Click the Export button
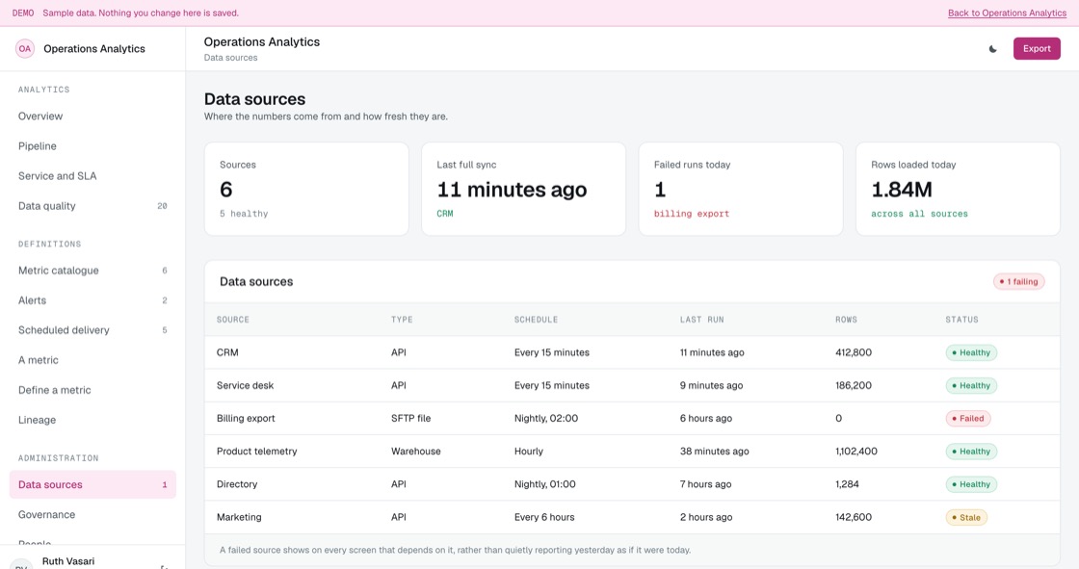1079x569 pixels. coord(1037,49)
